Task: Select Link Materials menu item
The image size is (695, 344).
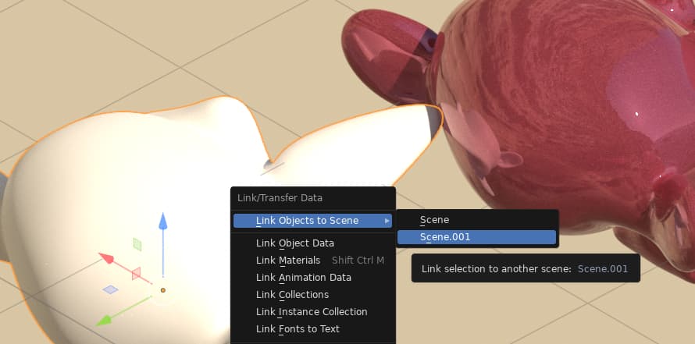Action: (x=312, y=261)
